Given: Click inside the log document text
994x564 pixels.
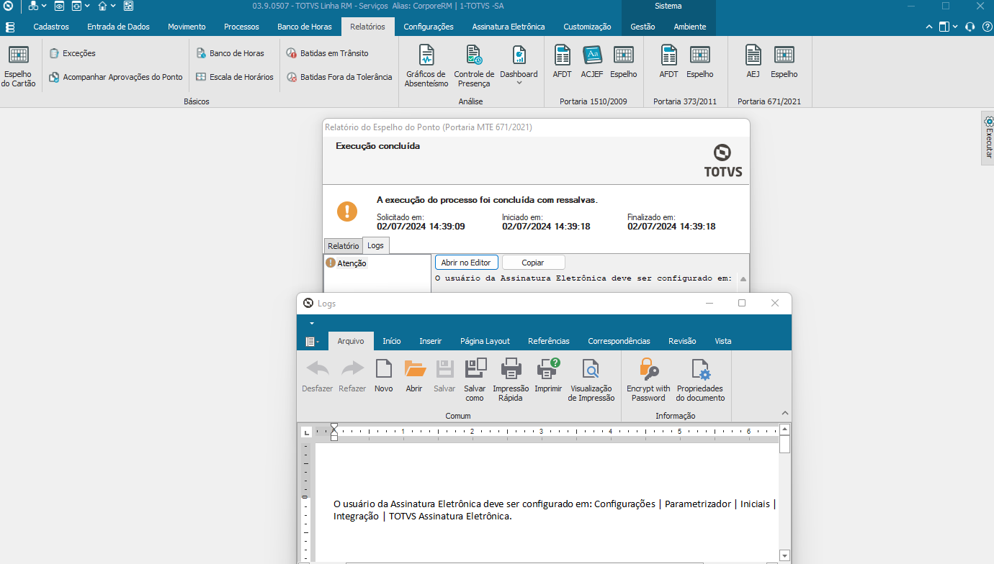Looking at the screenshot, I should [555, 509].
